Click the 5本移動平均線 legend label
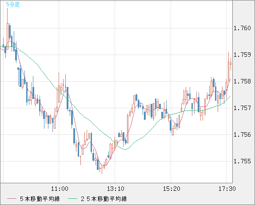Image resolution: width=255 pixels, height=205 pixels. pyautogui.click(x=40, y=199)
